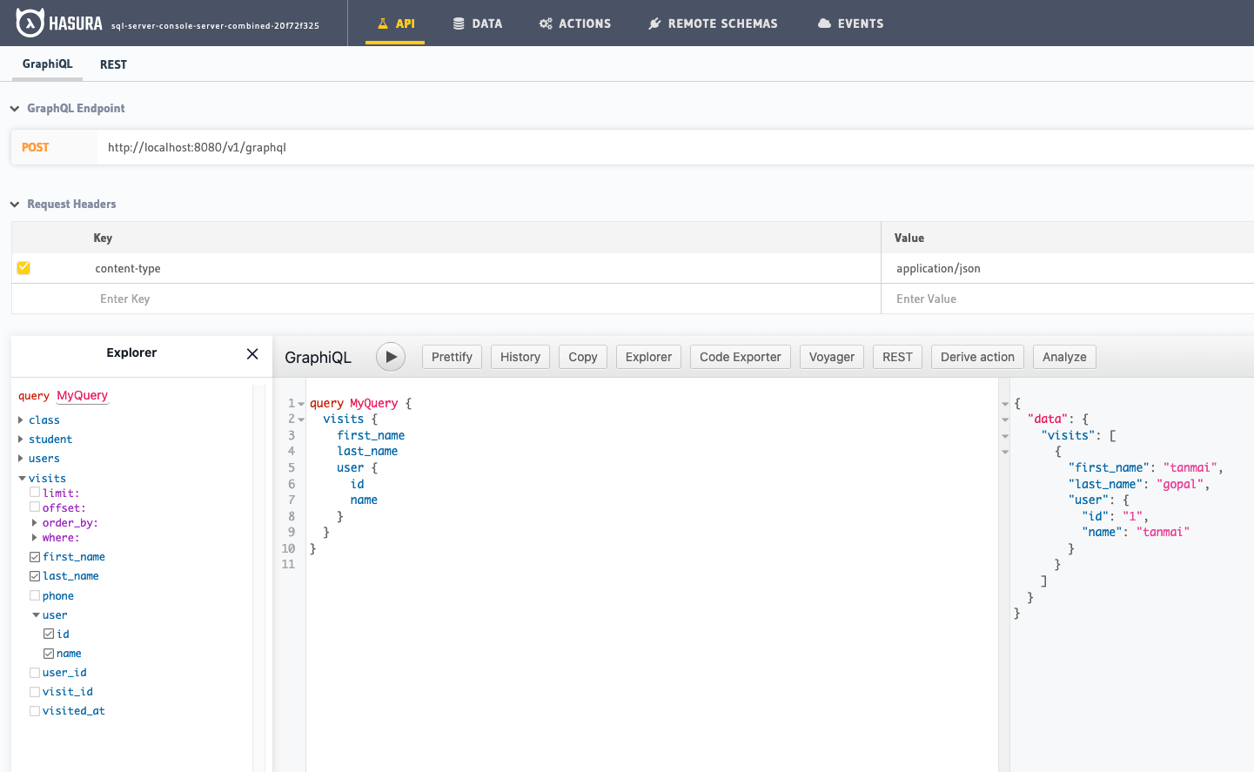The width and height of the screenshot is (1254, 772).
Task: Uncheck first_name field in Explorer
Action: pyautogui.click(x=34, y=556)
